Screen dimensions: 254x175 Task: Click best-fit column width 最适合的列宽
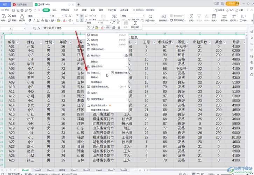click(119, 73)
